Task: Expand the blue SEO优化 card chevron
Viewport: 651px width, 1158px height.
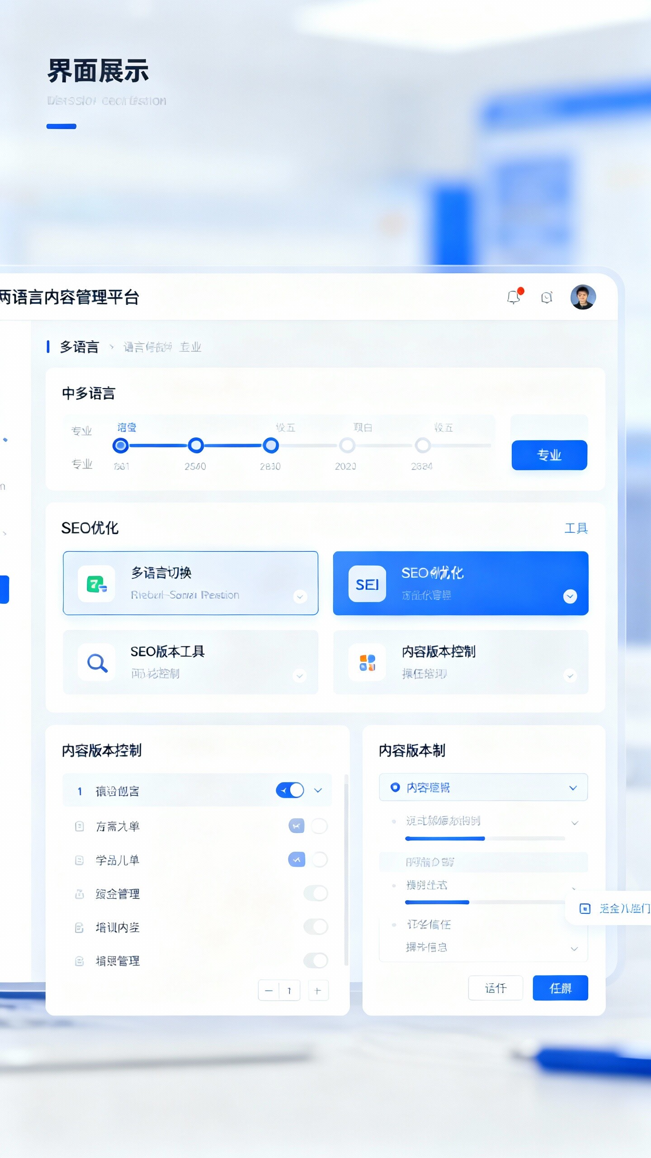Action: [x=570, y=596]
